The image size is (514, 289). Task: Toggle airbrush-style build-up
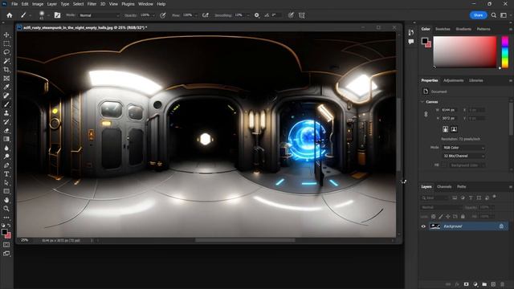point(206,15)
